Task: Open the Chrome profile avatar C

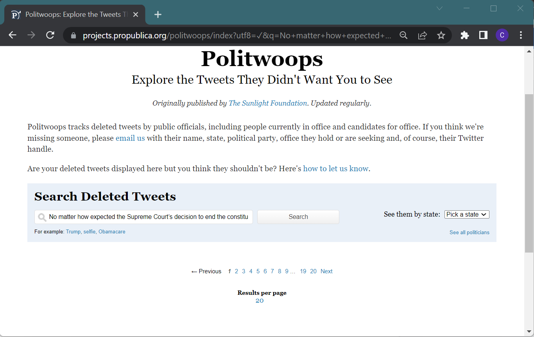Action: (502, 35)
